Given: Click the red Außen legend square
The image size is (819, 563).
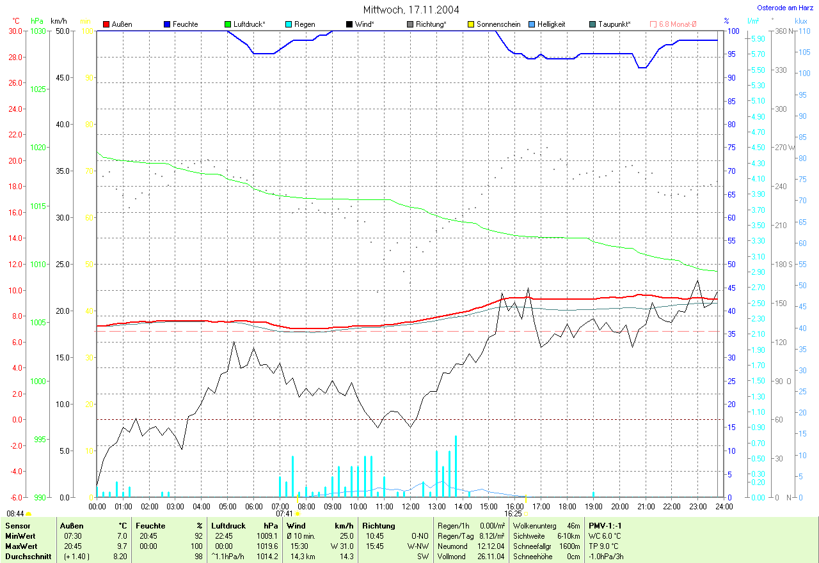Looking at the screenshot, I should click(x=106, y=24).
